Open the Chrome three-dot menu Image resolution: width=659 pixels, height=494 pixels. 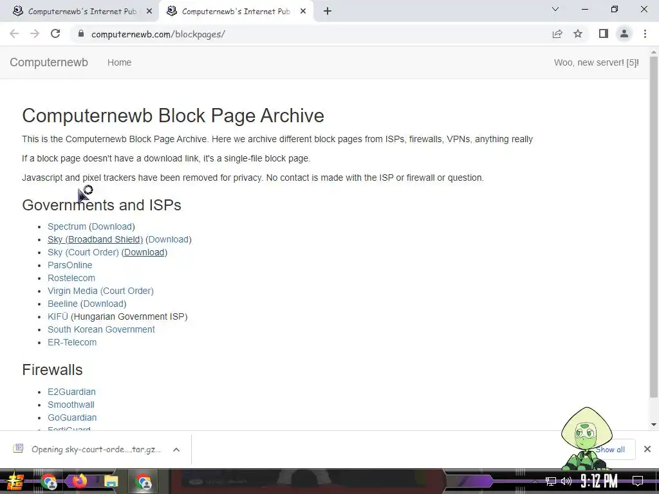[645, 34]
